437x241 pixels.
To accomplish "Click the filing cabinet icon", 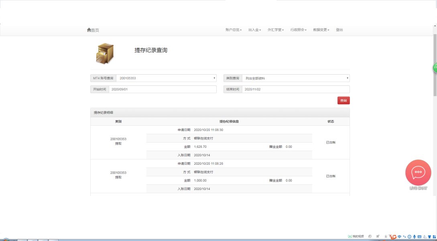I will 105,53.
